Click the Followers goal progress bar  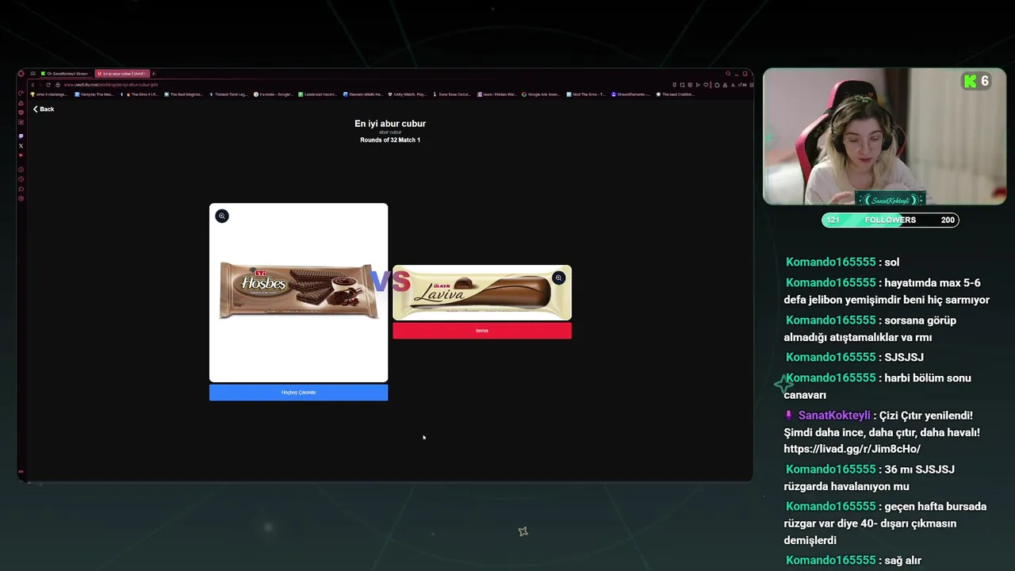click(891, 220)
